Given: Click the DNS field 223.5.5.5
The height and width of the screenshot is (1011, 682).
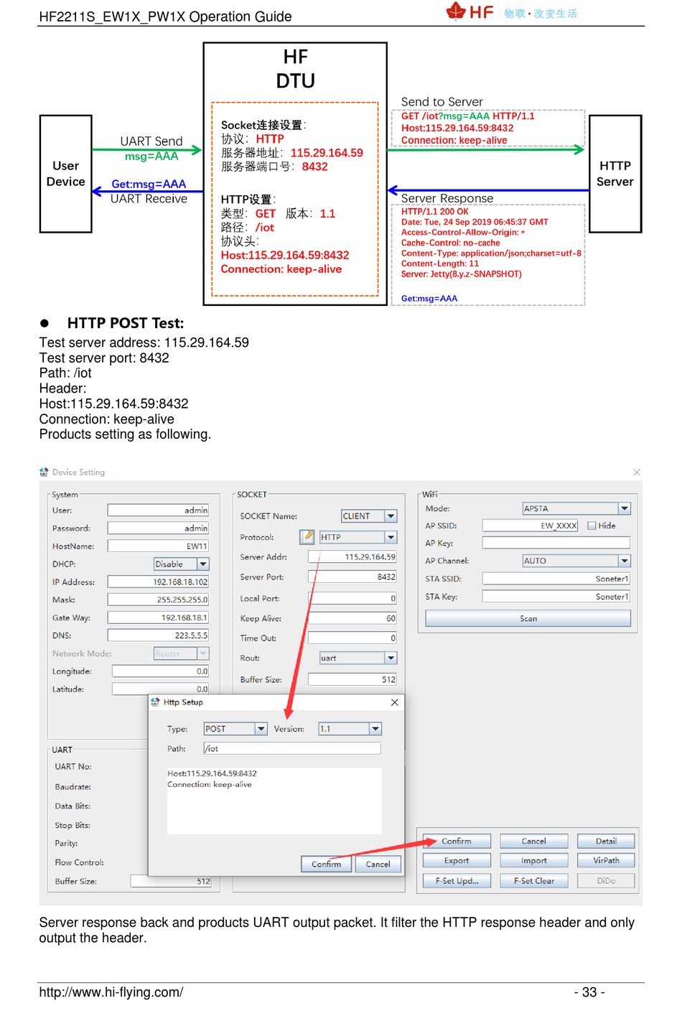Looking at the screenshot, I should (x=158, y=635).
